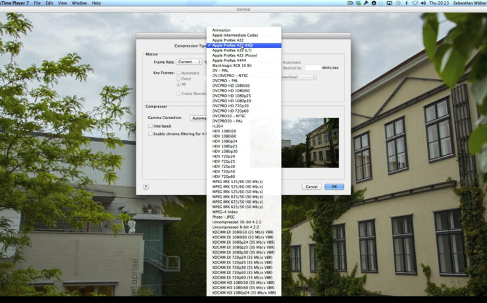Image resolution: width=487 pixels, height=303 pixels.
Task: Choose XDCAM EX 1080i50 (35 Mb/s VBR)
Action: point(244,232)
